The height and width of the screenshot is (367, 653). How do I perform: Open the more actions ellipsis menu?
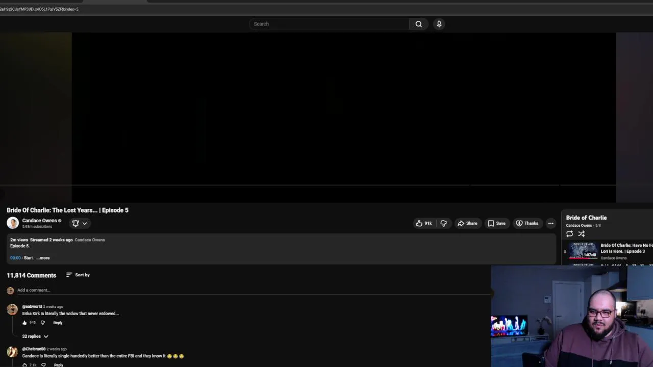click(x=550, y=223)
